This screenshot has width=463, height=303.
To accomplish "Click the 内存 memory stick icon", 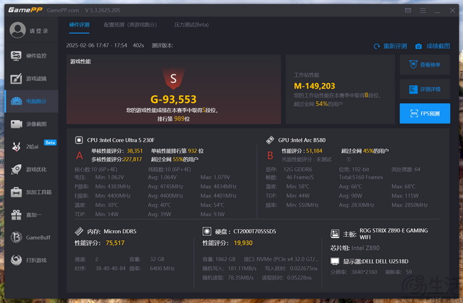I will pyautogui.click(x=79, y=231).
